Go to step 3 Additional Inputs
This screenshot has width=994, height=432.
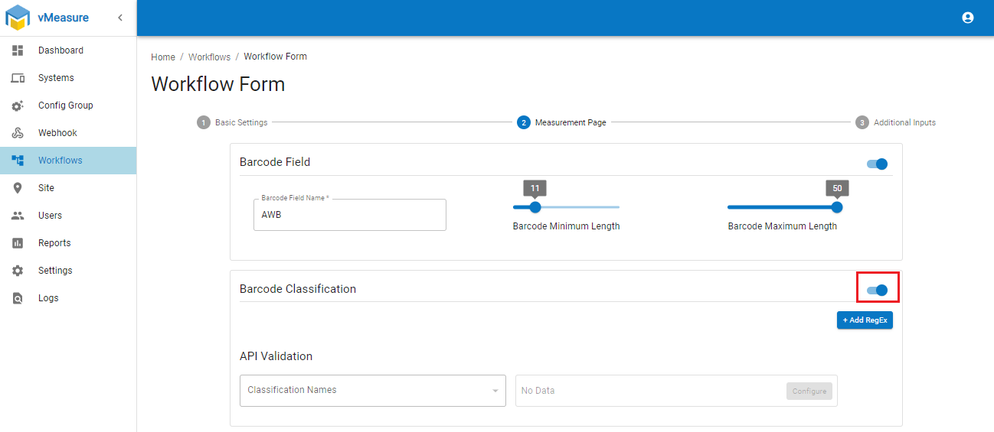[x=896, y=122]
